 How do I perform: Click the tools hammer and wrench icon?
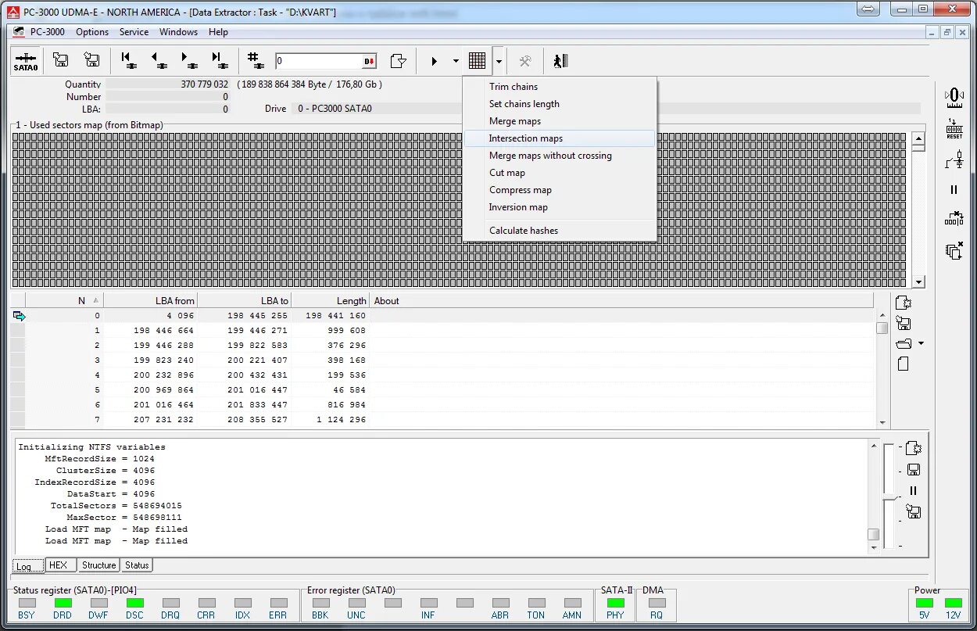click(x=526, y=61)
